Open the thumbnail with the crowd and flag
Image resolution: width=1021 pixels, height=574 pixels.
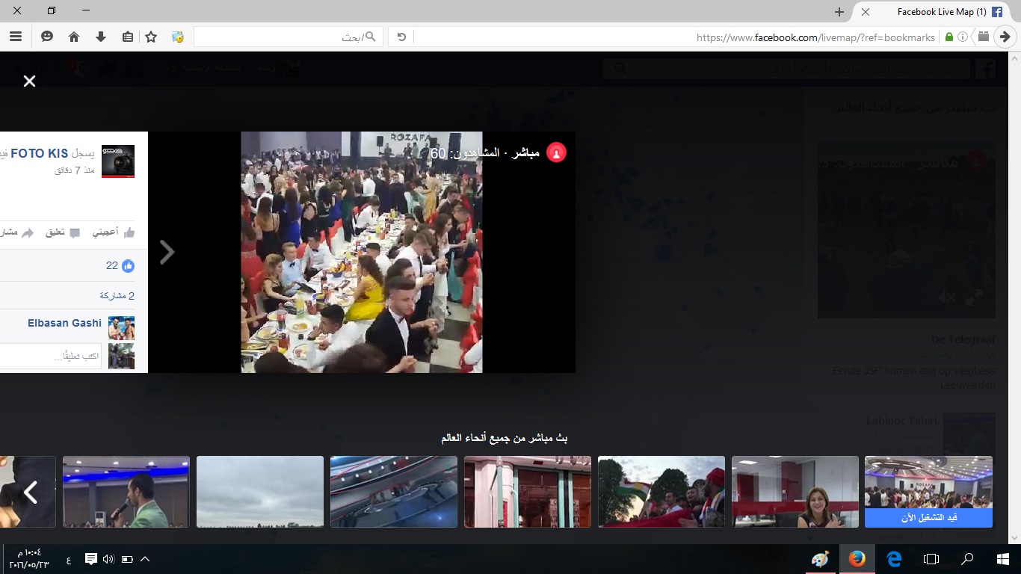(661, 492)
